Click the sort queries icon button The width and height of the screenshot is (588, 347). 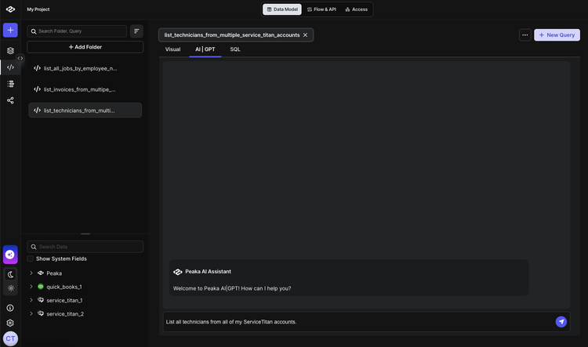(x=136, y=31)
